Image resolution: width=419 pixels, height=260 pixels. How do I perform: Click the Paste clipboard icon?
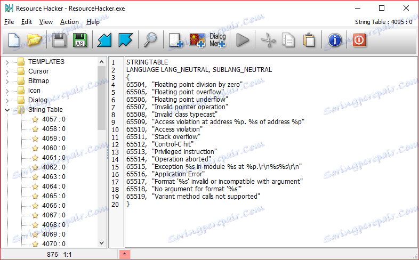309,40
